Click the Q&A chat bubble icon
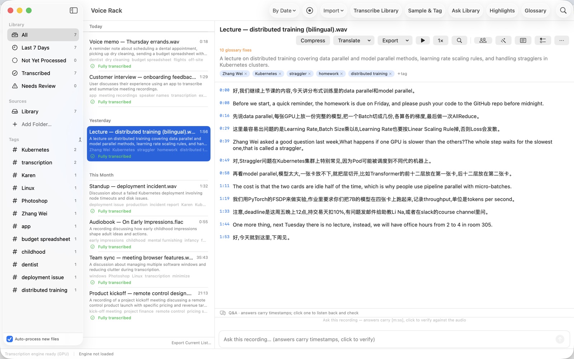 coord(223,313)
